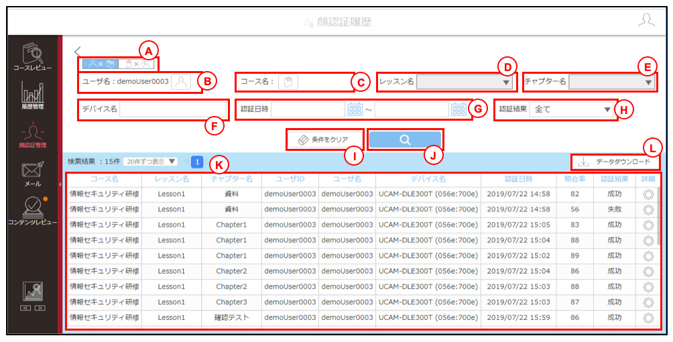Click the user profile icon at top right
Image resolution: width=673 pixels, height=342 pixels.
tap(646, 21)
